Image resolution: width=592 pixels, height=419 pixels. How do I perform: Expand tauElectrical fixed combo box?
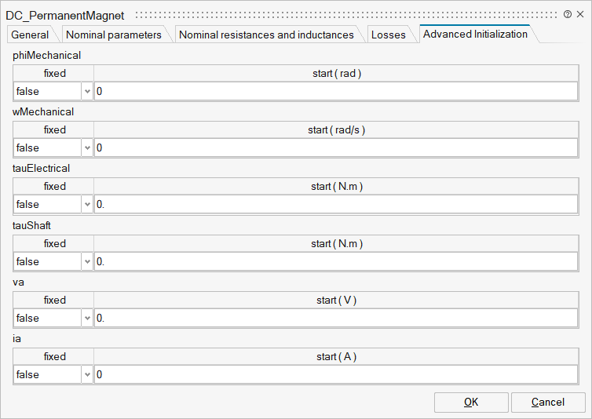86,205
